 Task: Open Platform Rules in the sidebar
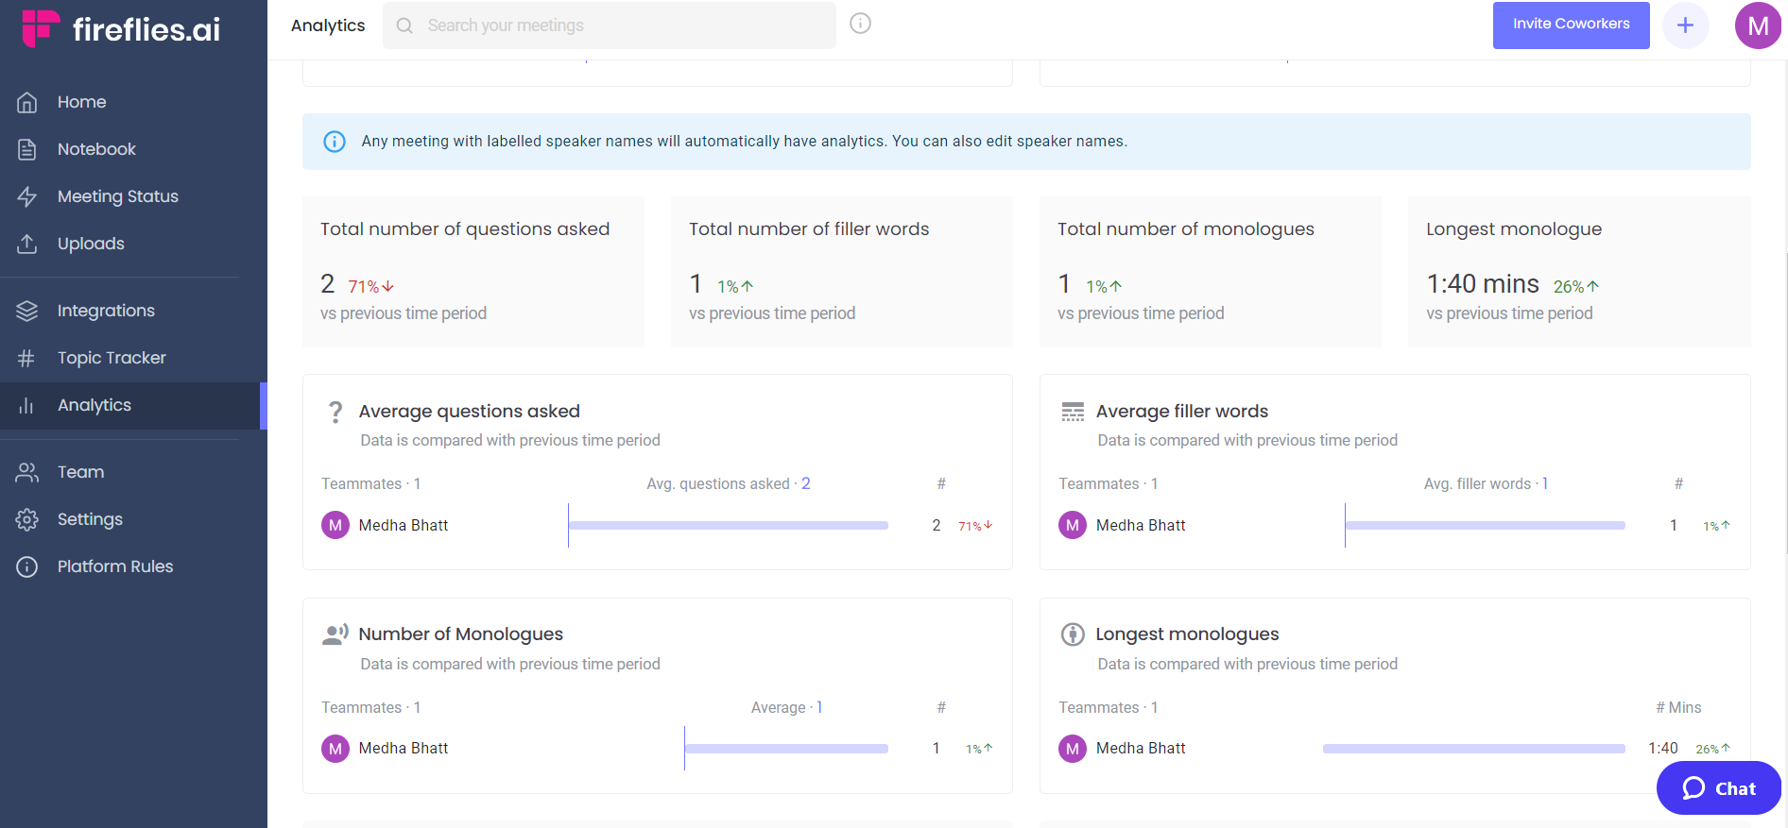click(x=115, y=566)
